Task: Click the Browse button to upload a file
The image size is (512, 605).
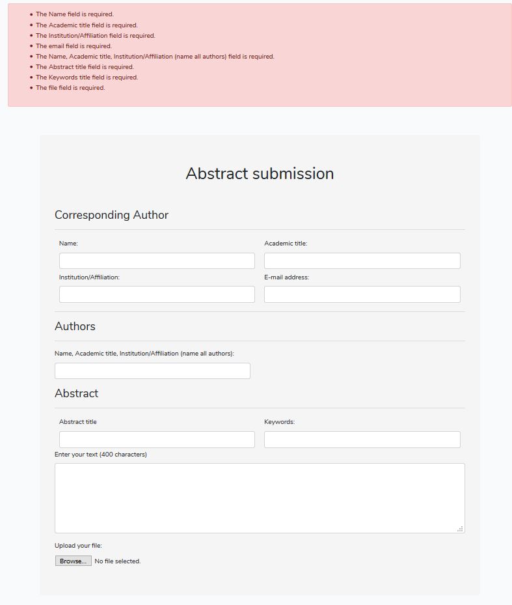Action: [73, 560]
